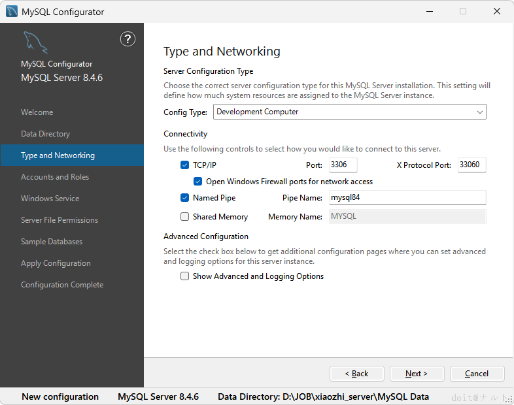Click the help question mark icon

pos(128,39)
